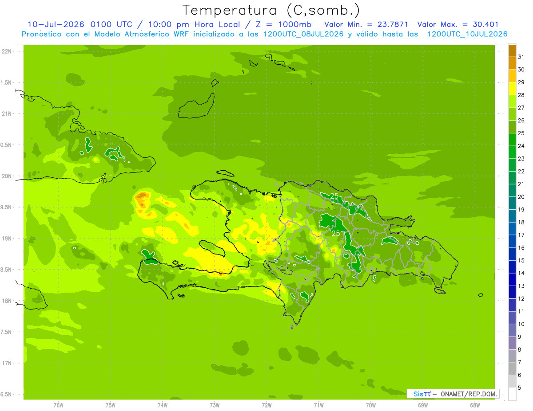Image resolution: width=533 pixels, height=411 pixels.
Task: Click the '75W' longitude label
Action: click(x=111, y=405)
